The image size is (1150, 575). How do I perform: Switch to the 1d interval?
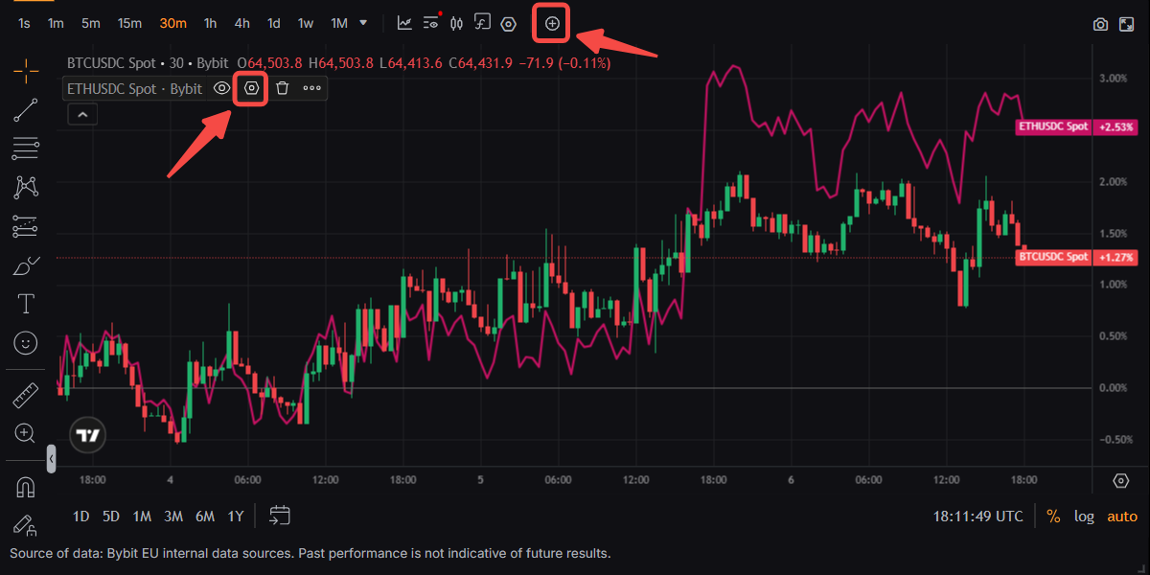coord(273,23)
